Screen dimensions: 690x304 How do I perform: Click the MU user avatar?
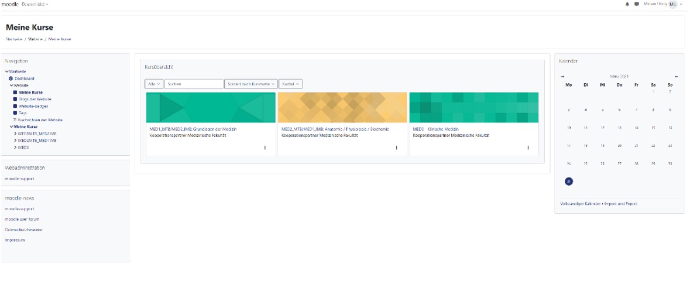[672, 4]
